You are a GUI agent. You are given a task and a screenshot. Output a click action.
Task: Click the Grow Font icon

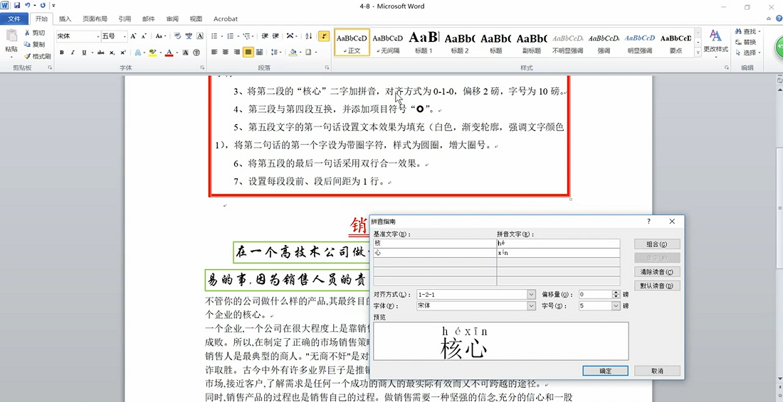[133, 36]
